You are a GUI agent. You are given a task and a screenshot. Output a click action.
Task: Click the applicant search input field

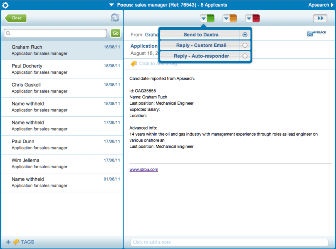(55, 33)
